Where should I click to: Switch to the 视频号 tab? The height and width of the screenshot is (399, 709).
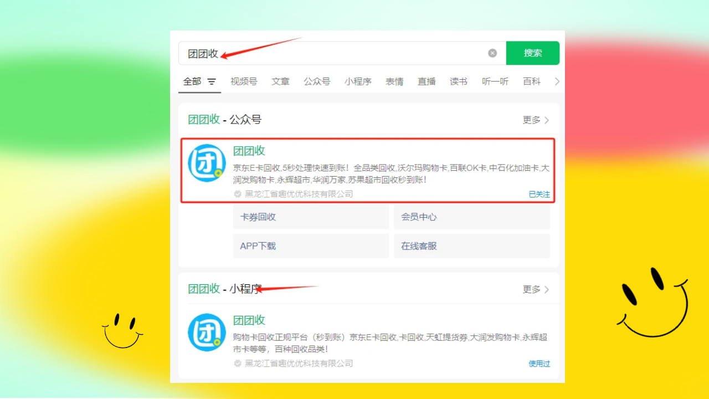(244, 81)
